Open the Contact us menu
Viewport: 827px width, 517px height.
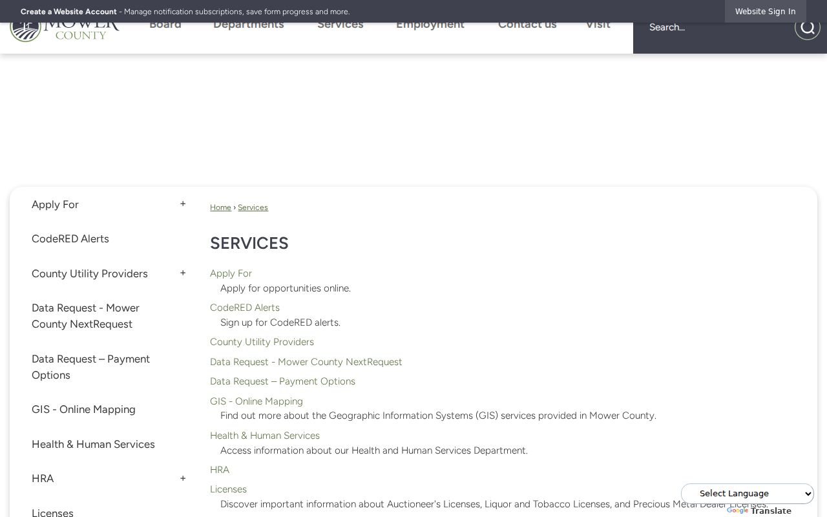click(527, 26)
